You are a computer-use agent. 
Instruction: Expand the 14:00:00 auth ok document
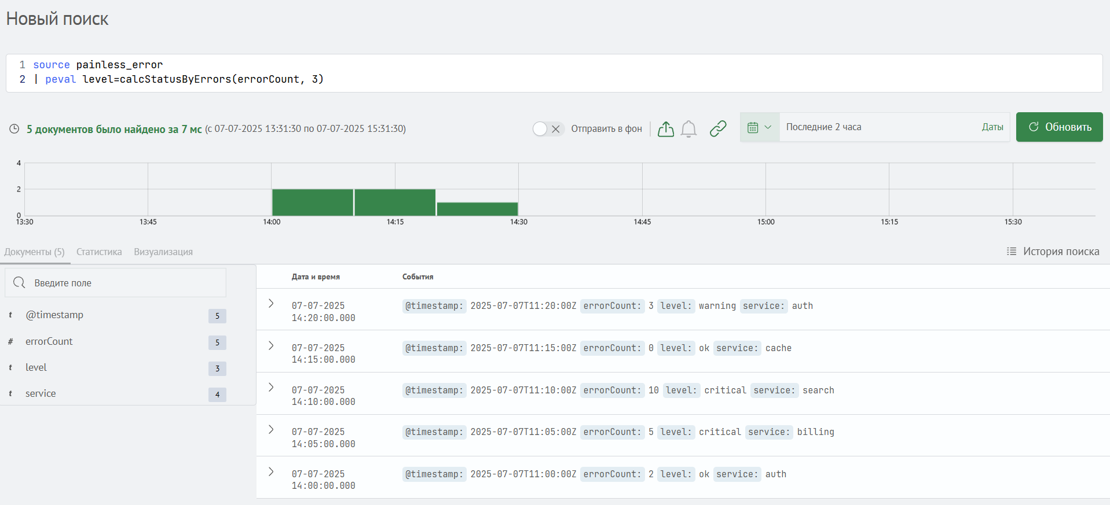tap(271, 472)
